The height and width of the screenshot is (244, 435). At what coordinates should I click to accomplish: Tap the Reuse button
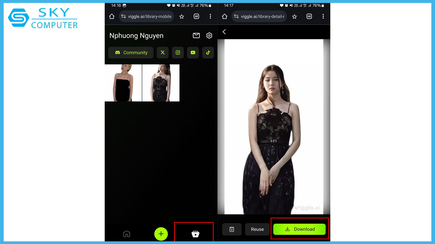(257, 229)
